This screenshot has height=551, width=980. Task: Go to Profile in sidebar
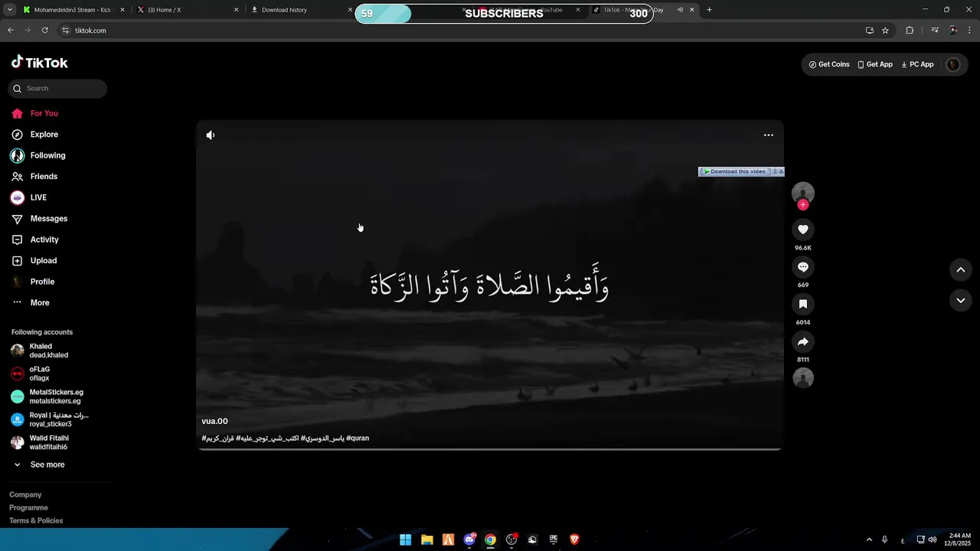(34, 282)
